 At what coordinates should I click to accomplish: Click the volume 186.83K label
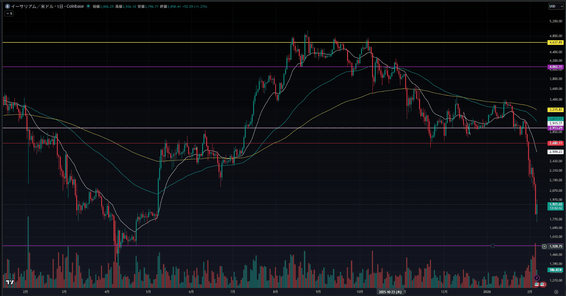pyautogui.click(x=556, y=270)
